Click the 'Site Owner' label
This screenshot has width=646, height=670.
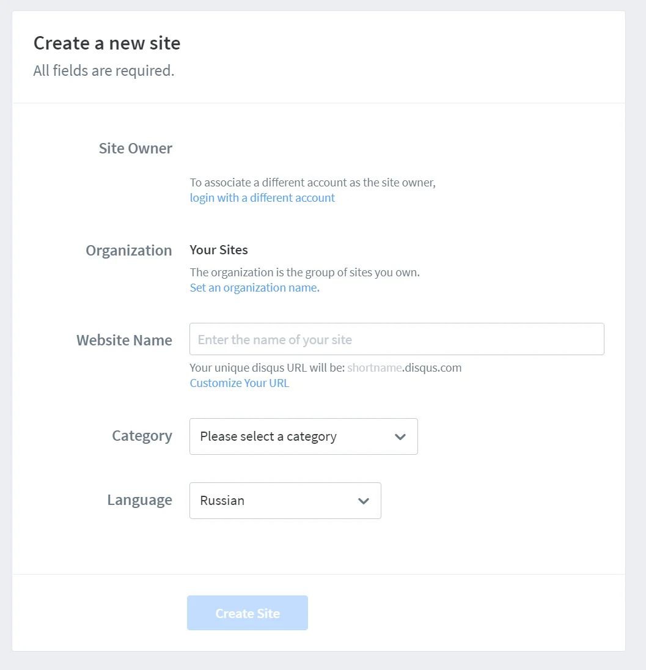[x=136, y=149]
